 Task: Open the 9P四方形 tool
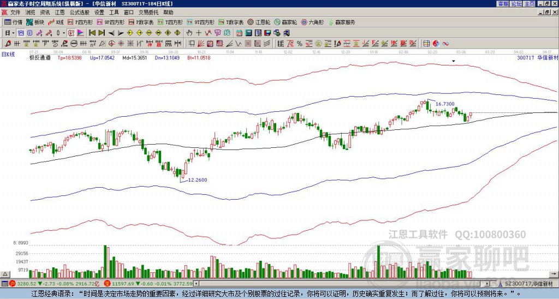point(110,22)
